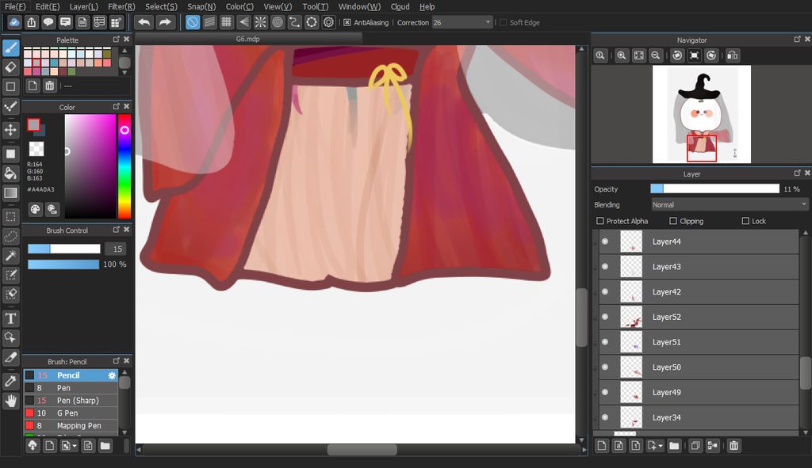Click the layer Opacity slider
Image resolution: width=812 pixels, height=468 pixels.
(x=714, y=188)
